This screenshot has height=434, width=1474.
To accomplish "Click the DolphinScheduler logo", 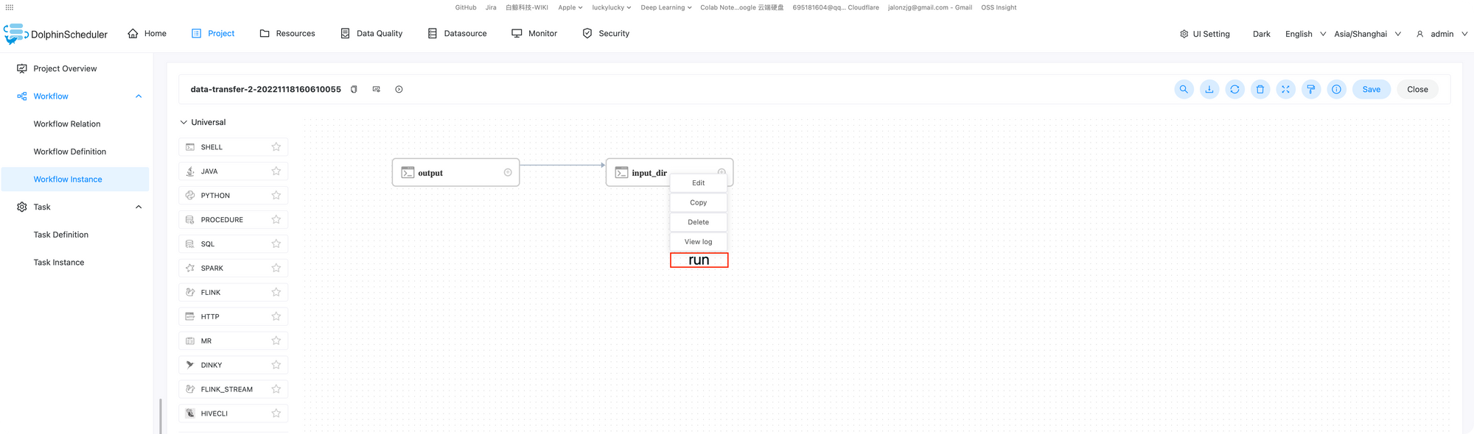I will tap(56, 34).
